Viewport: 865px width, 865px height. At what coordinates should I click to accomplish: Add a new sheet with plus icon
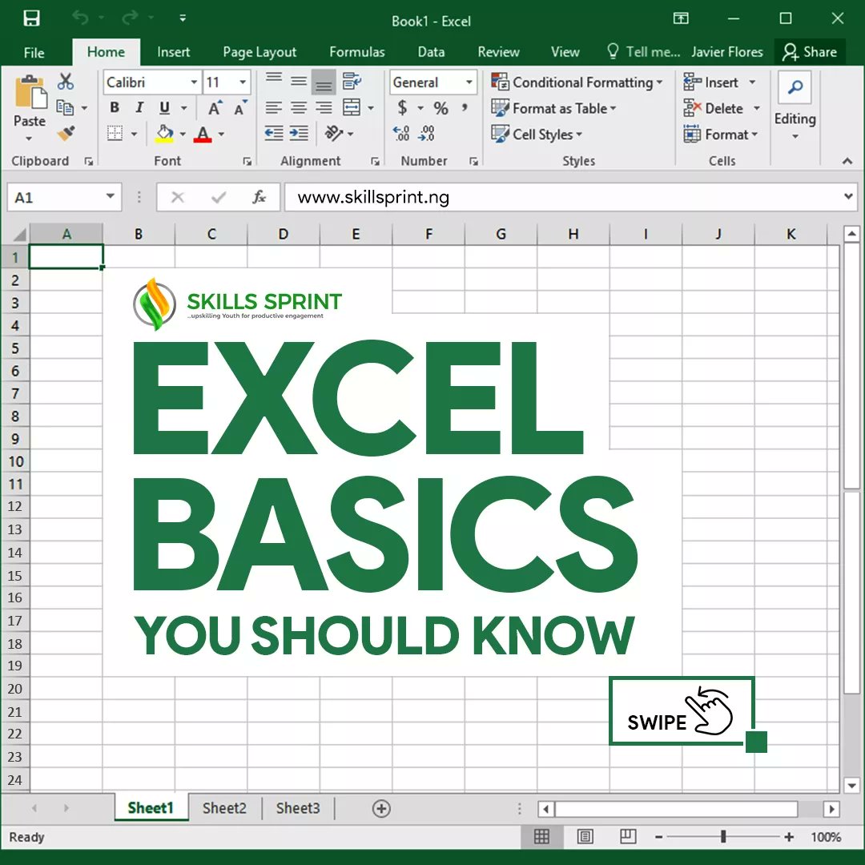[381, 809]
